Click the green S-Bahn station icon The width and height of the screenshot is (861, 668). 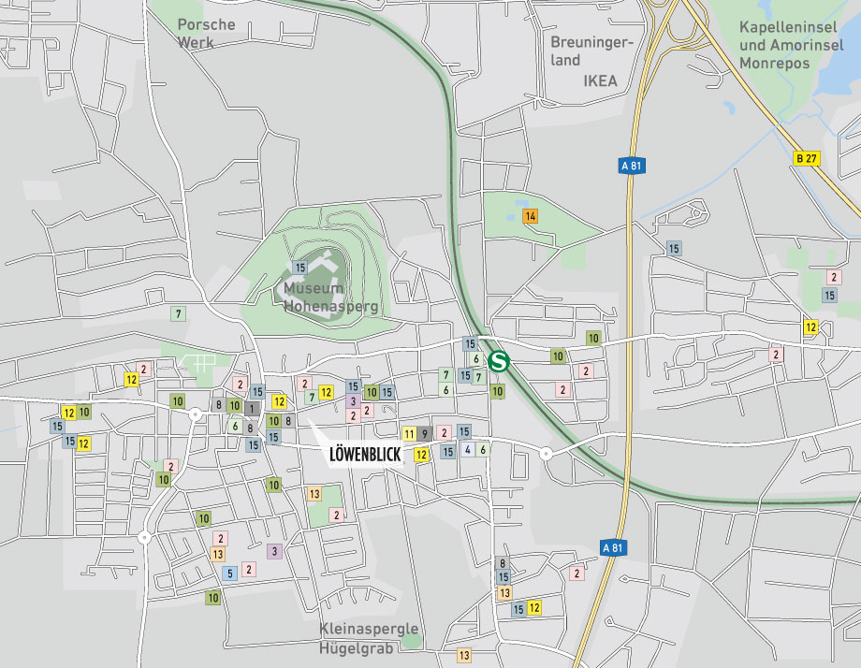[499, 360]
